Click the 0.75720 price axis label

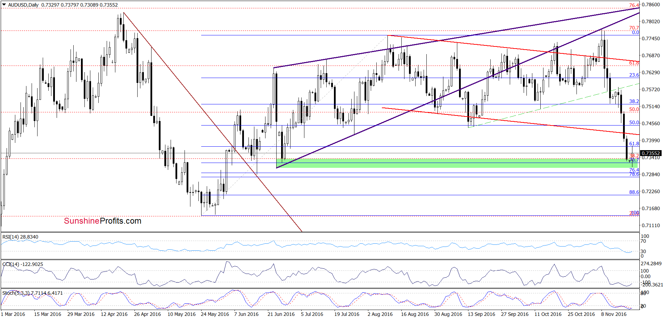pos(650,89)
